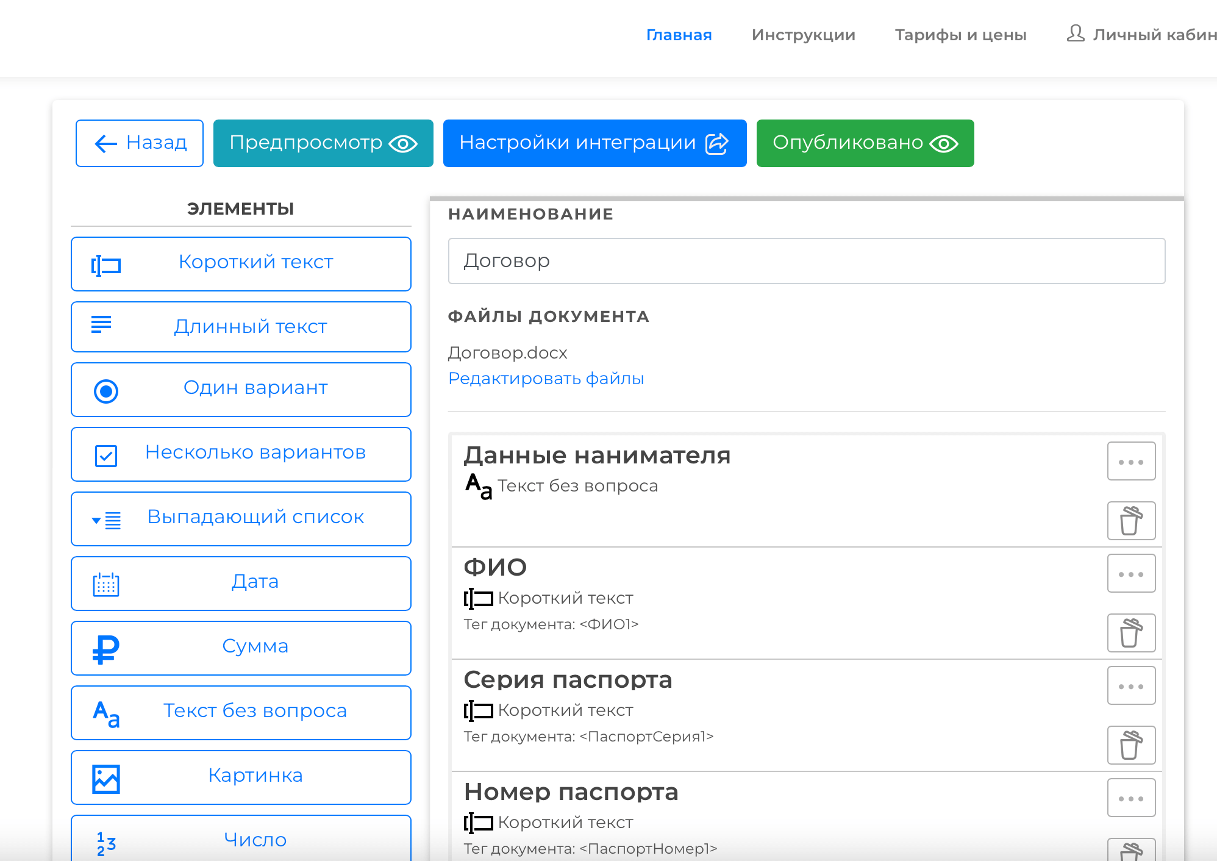Add a Дата element
Viewport: 1217px width, 861px height.
[241, 584]
